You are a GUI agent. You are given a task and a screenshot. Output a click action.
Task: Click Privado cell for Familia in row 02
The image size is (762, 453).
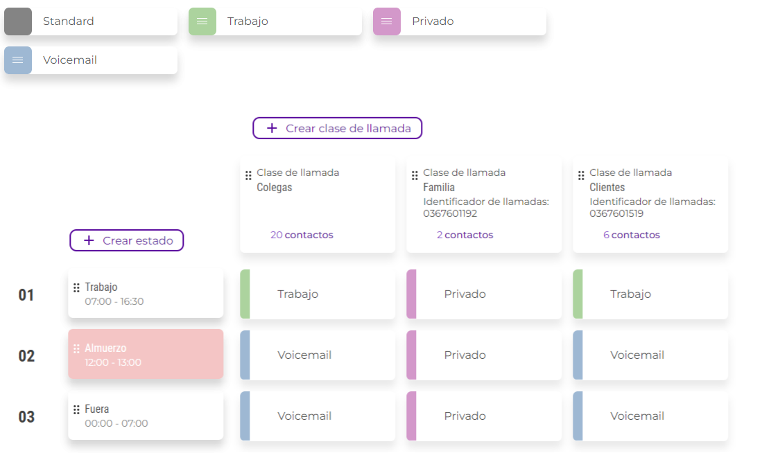coord(484,355)
